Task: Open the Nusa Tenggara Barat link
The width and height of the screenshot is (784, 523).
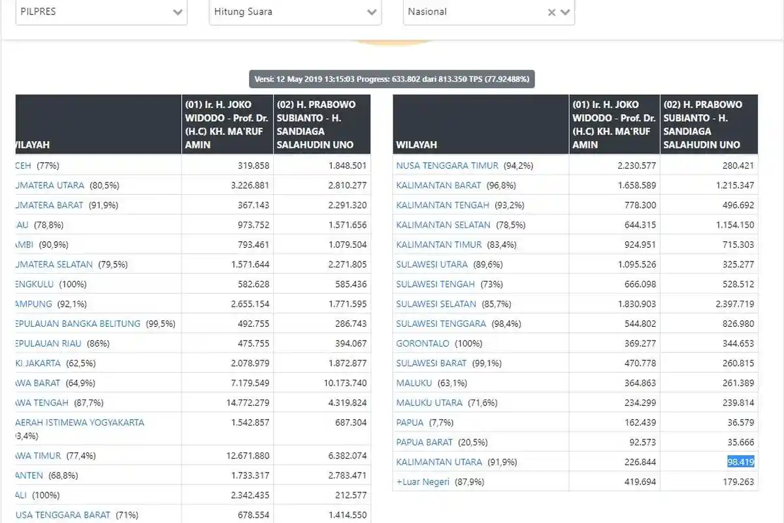Action: [x=63, y=515]
